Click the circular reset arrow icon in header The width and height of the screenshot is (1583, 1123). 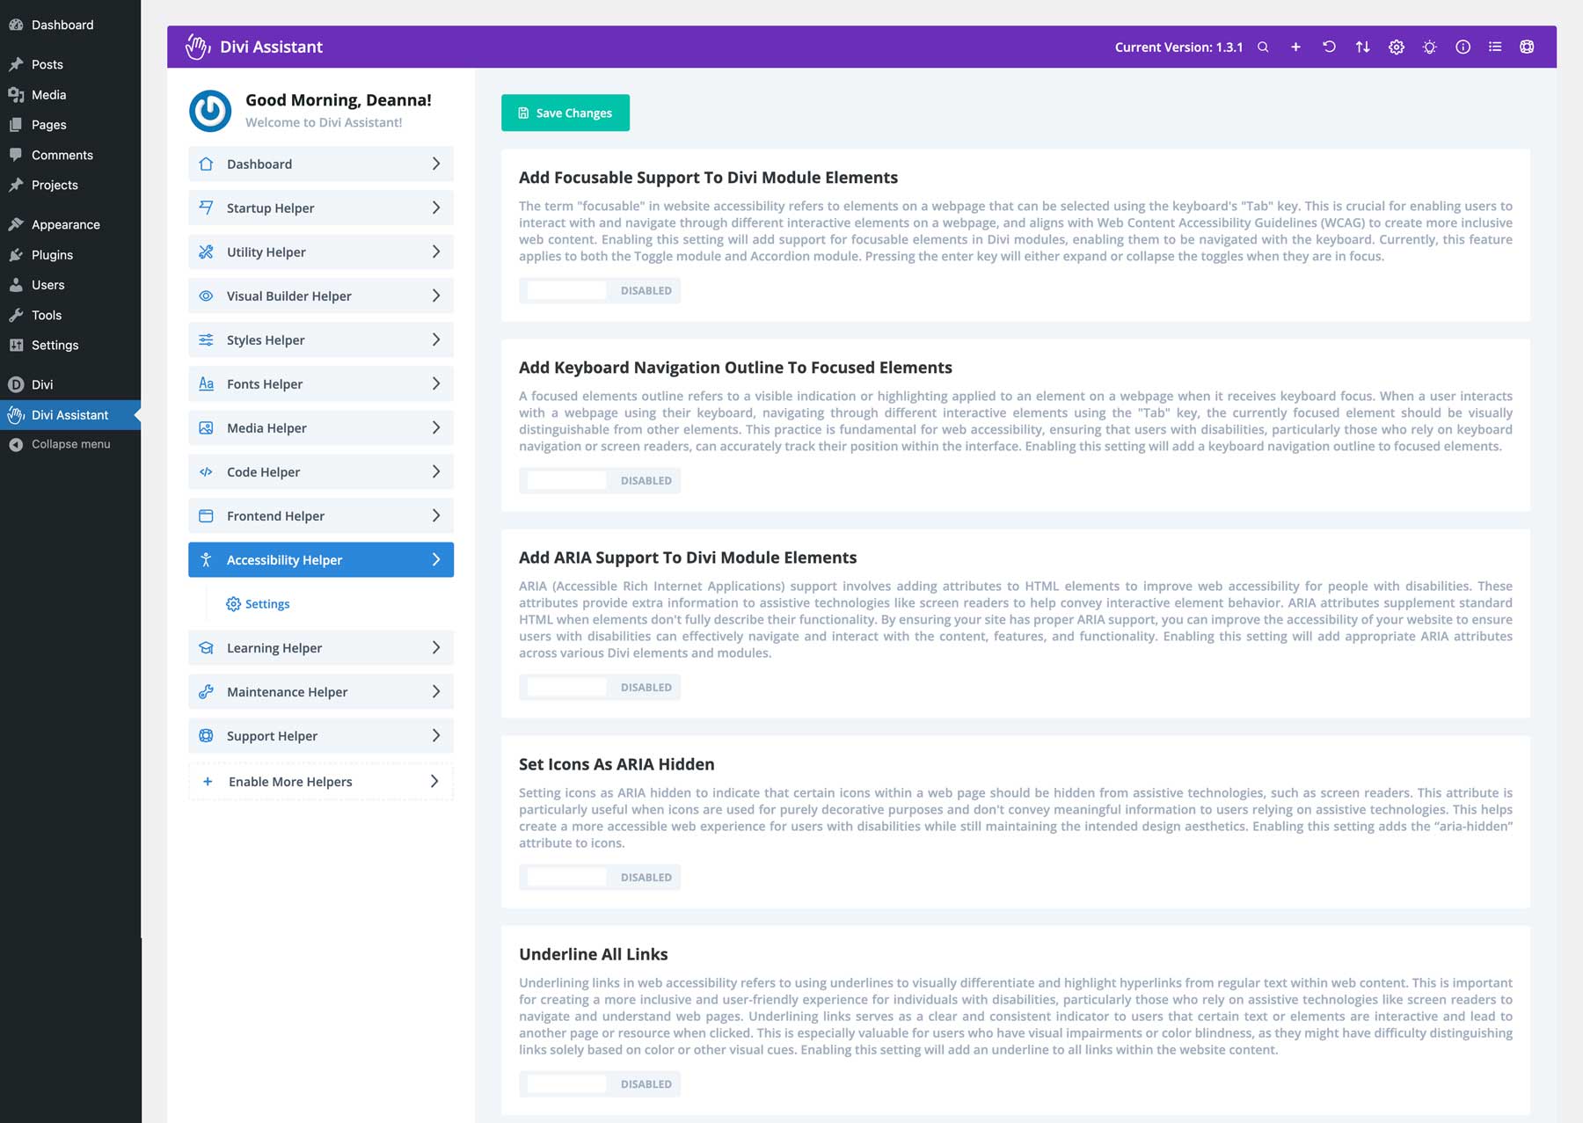click(1329, 47)
